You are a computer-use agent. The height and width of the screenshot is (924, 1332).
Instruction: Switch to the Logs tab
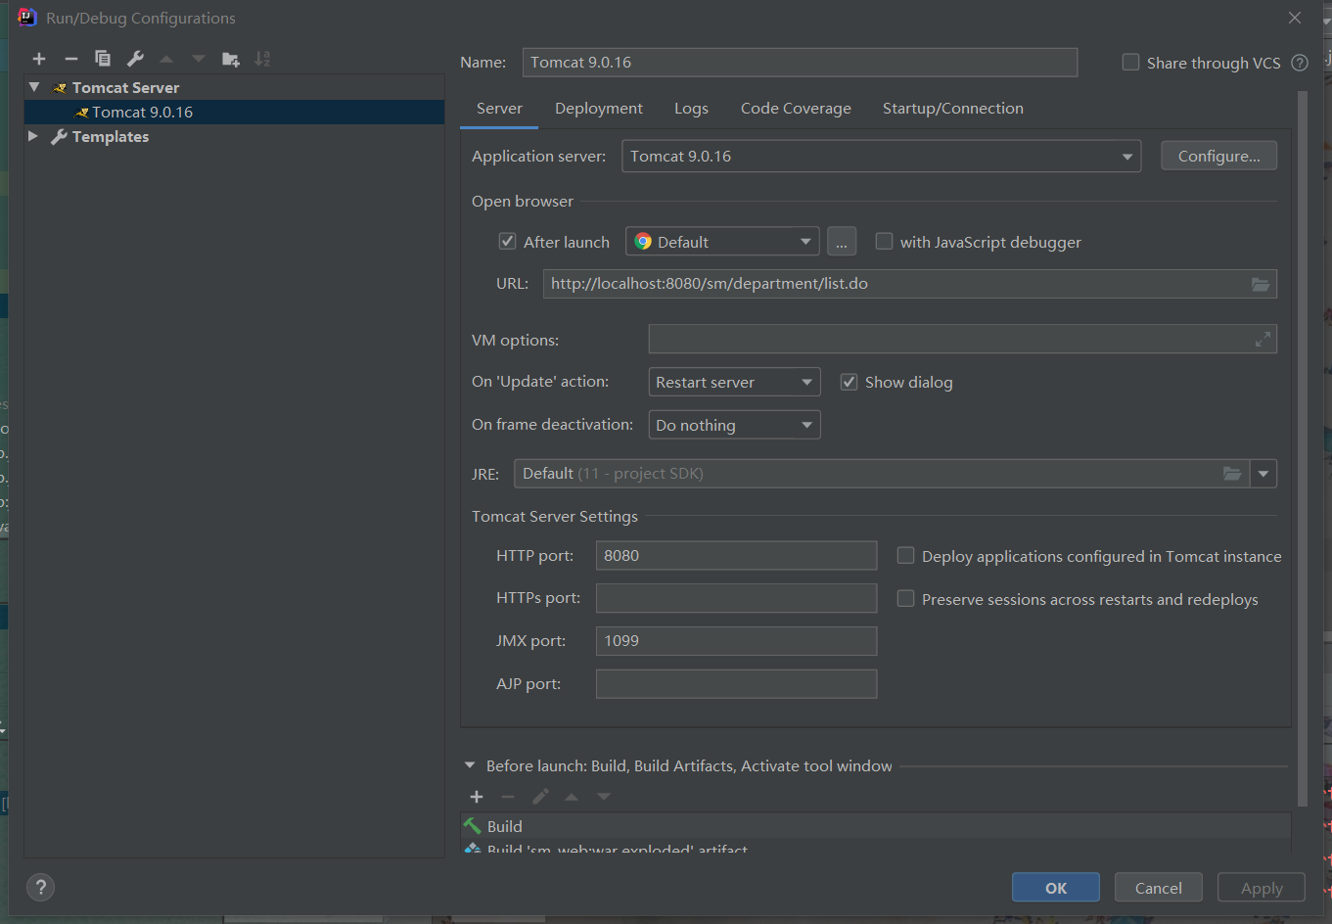point(691,109)
